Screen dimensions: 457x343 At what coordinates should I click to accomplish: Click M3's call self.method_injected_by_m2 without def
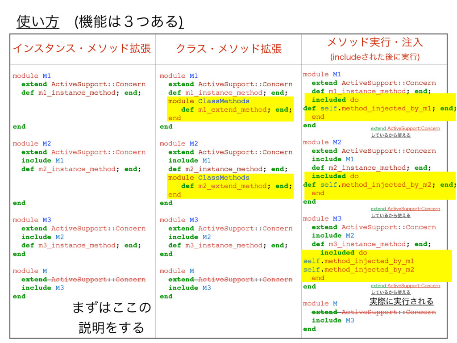pyautogui.click(x=358, y=270)
